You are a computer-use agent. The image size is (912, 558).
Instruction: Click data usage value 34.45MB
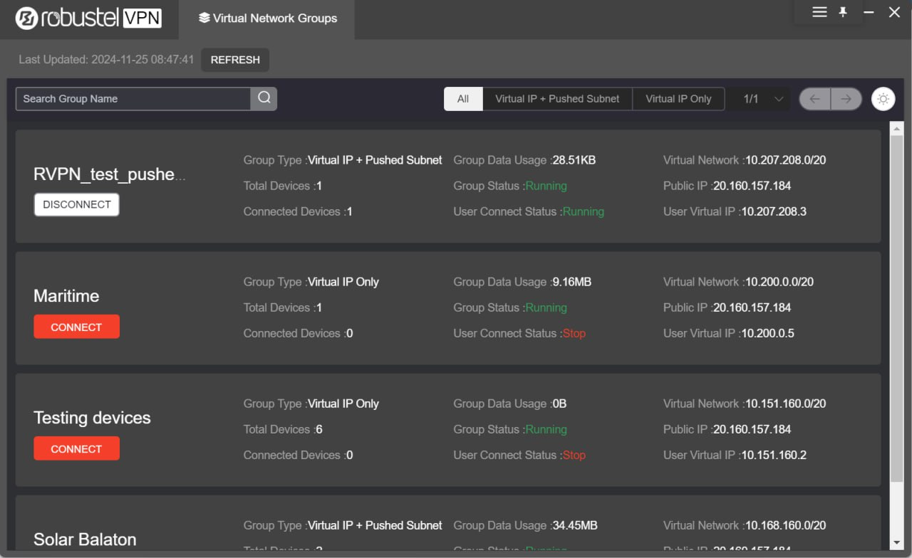click(575, 525)
